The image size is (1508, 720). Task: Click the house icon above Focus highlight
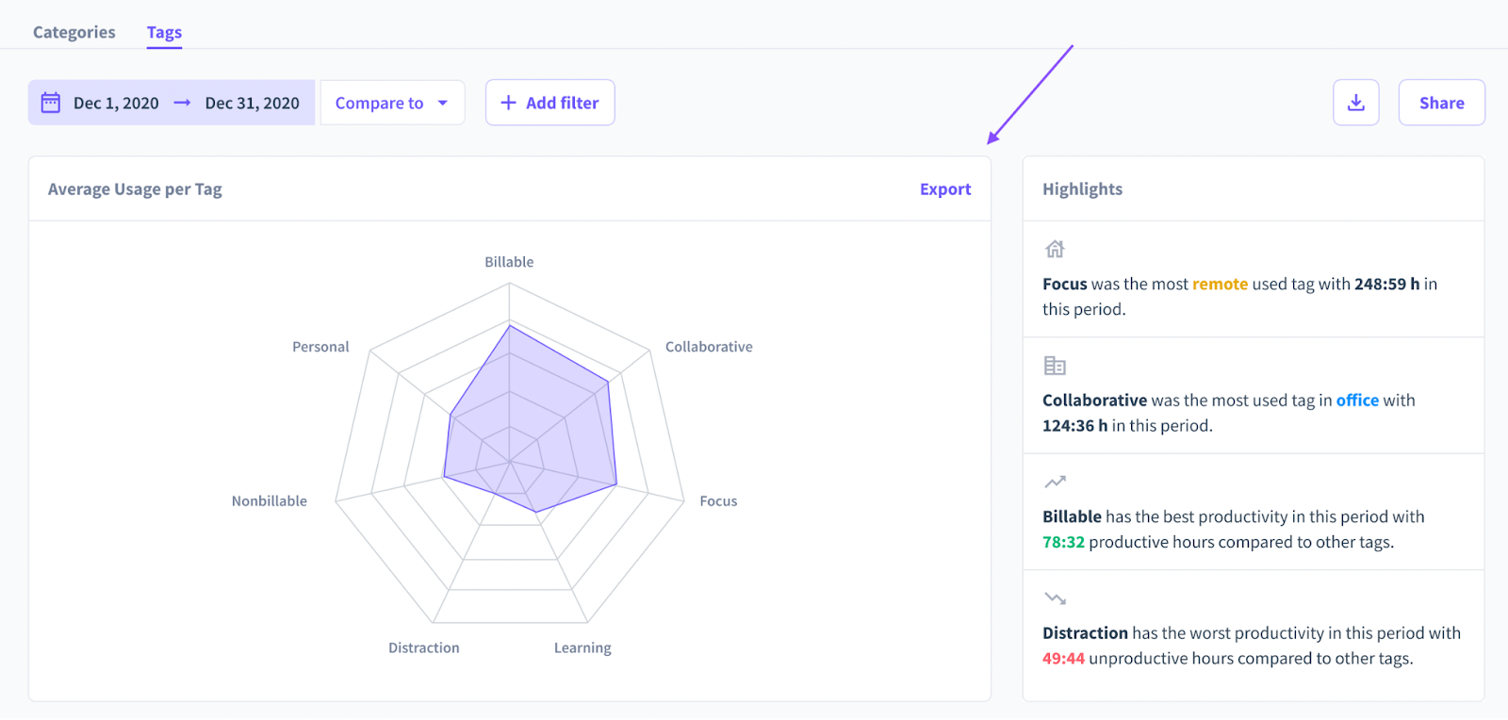(x=1055, y=249)
